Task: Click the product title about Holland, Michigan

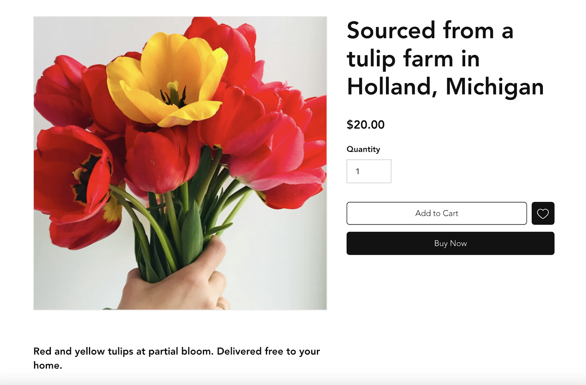Action: pyautogui.click(x=445, y=59)
